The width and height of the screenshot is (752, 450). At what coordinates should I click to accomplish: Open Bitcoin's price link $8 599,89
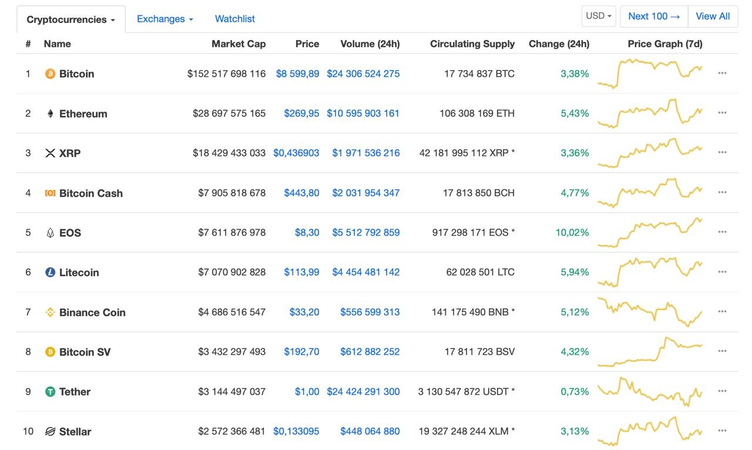pyautogui.click(x=297, y=74)
